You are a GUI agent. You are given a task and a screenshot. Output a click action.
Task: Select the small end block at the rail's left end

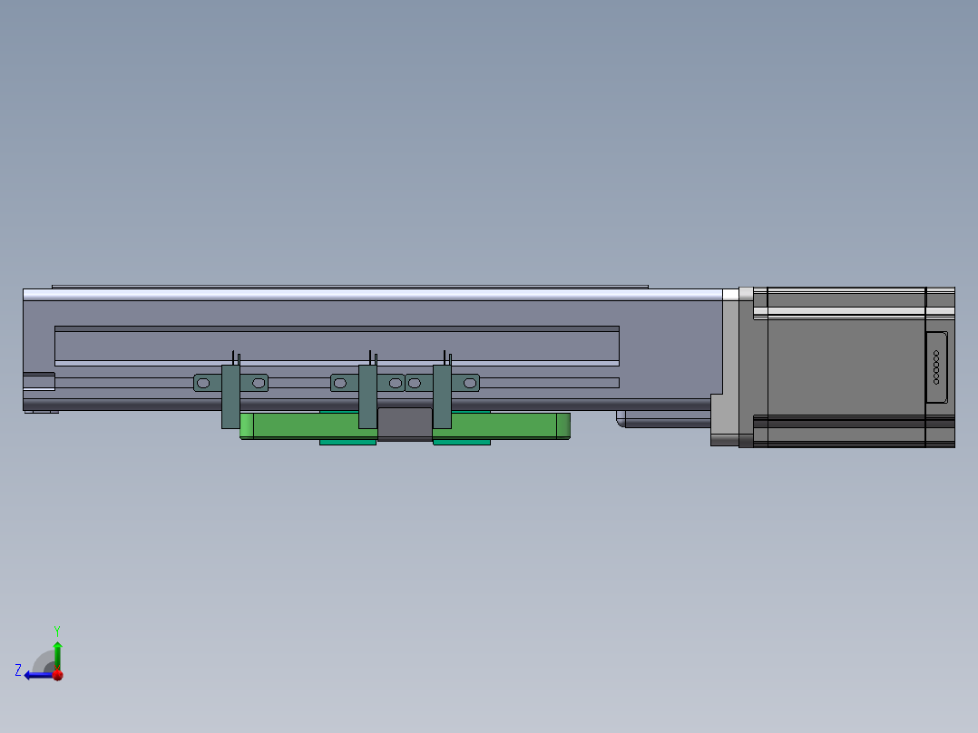tap(39, 381)
